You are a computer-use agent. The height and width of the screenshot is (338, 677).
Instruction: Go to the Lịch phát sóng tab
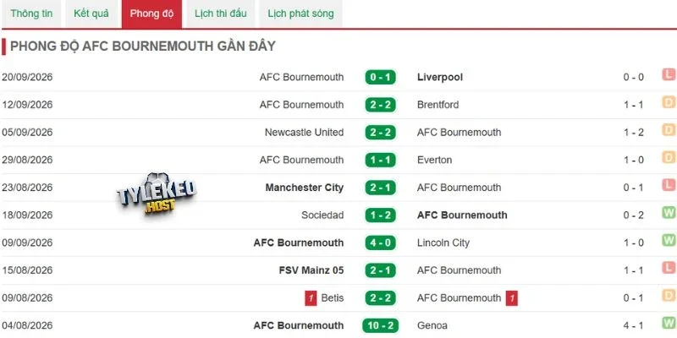coord(300,14)
